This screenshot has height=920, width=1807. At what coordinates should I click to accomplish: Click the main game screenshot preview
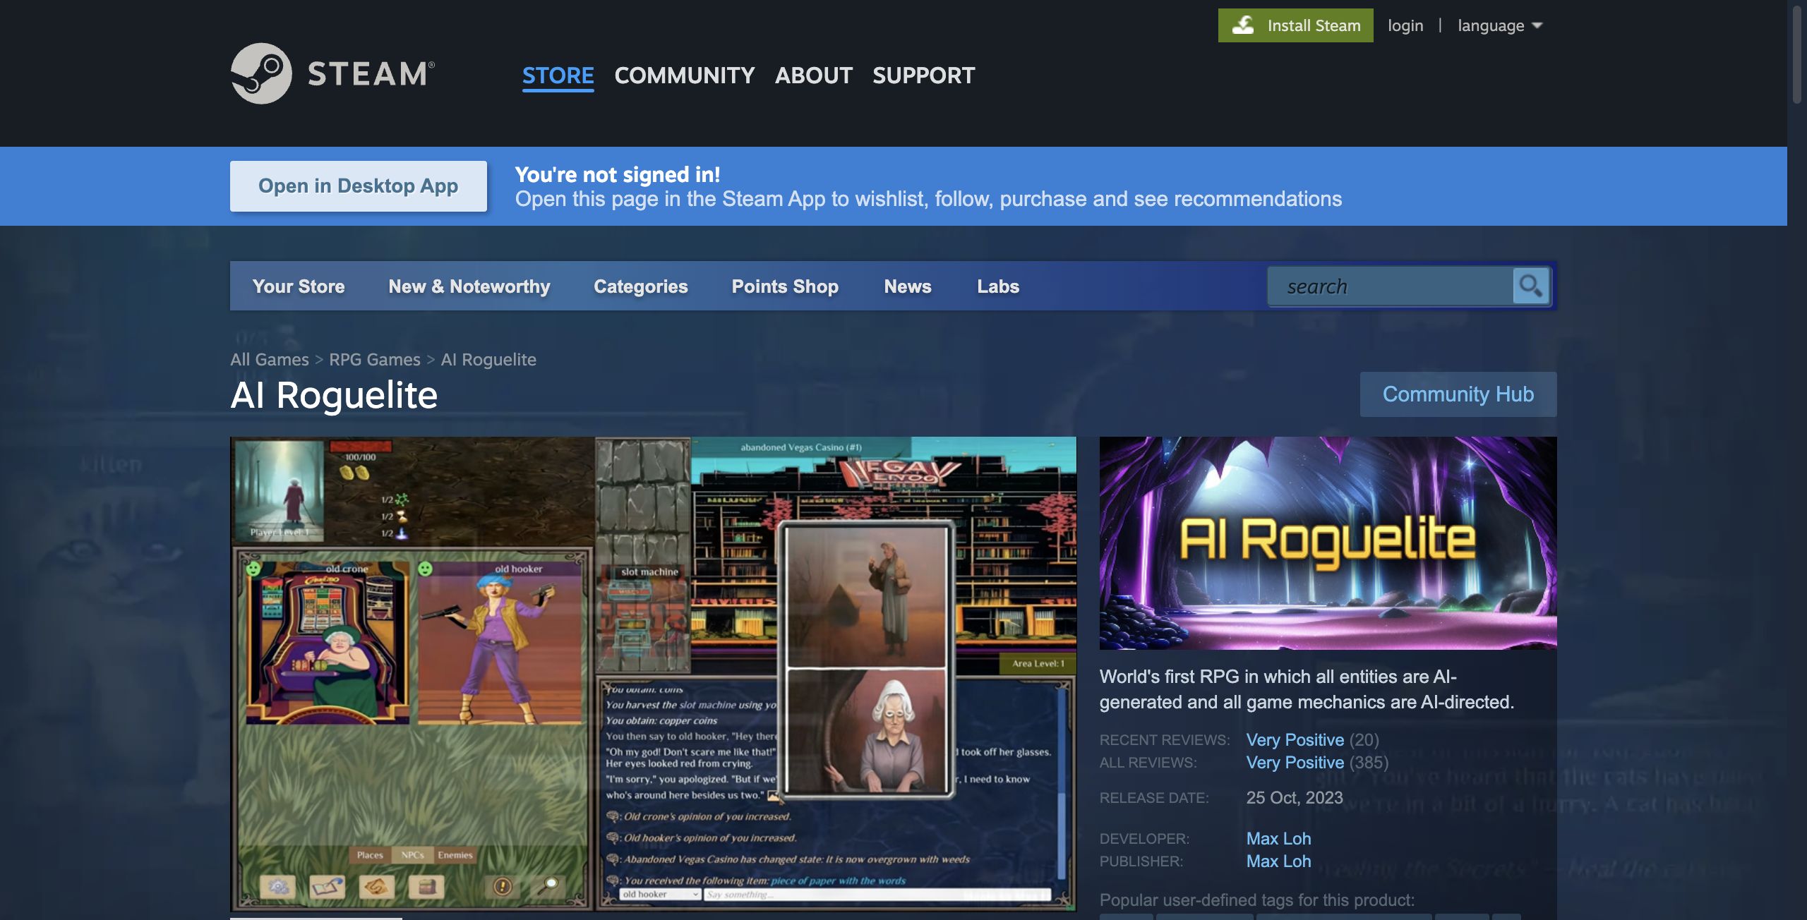653,674
